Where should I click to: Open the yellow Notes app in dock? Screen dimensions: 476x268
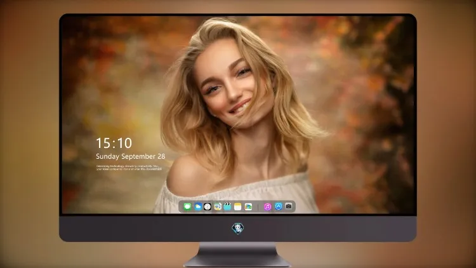click(238, 207)
